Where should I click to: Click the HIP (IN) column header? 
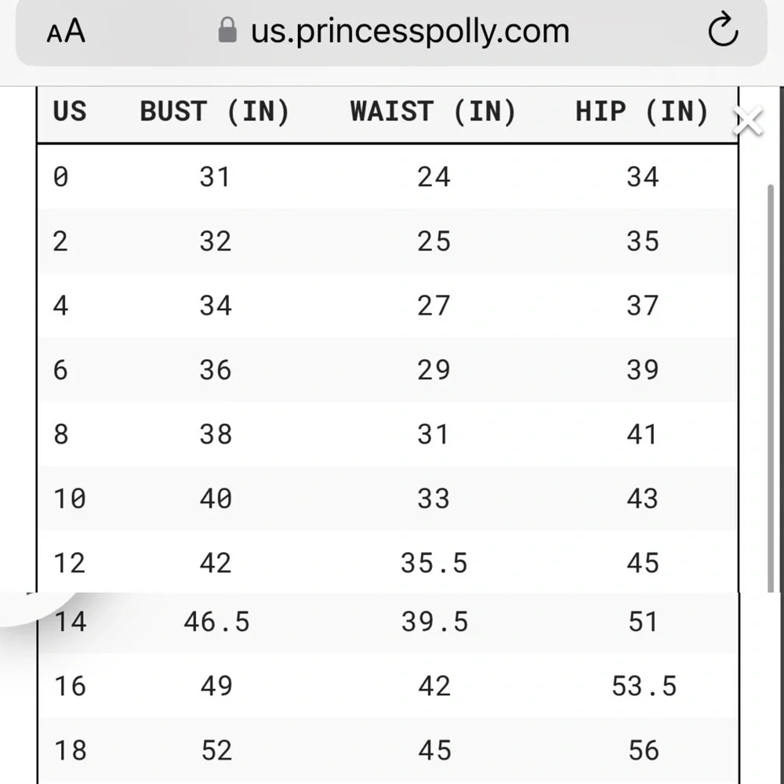(642, 111)
